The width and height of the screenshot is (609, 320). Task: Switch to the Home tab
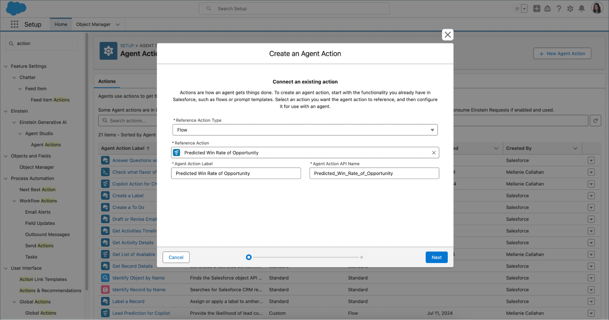coord(61,24)
